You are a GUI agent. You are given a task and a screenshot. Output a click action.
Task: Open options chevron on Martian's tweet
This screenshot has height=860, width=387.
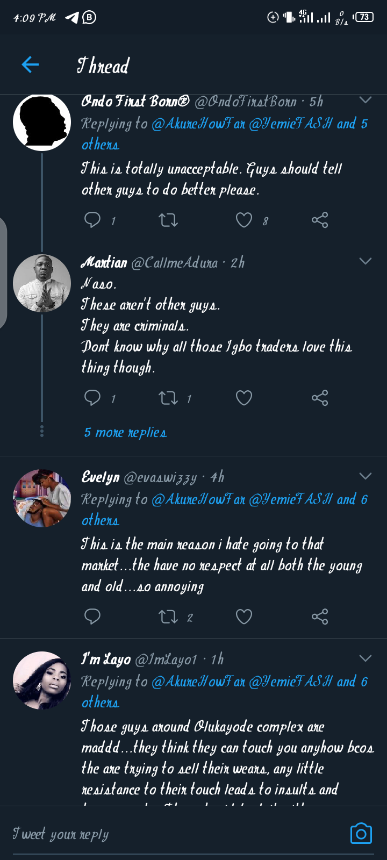(x=365, y=261)
